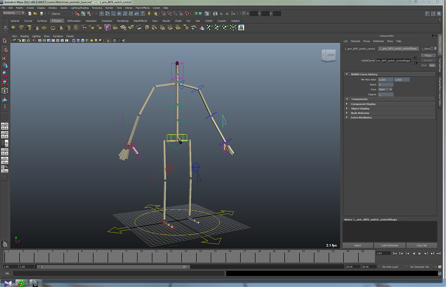
Task: Toggle the Show button under Presets
Action: 424,65
